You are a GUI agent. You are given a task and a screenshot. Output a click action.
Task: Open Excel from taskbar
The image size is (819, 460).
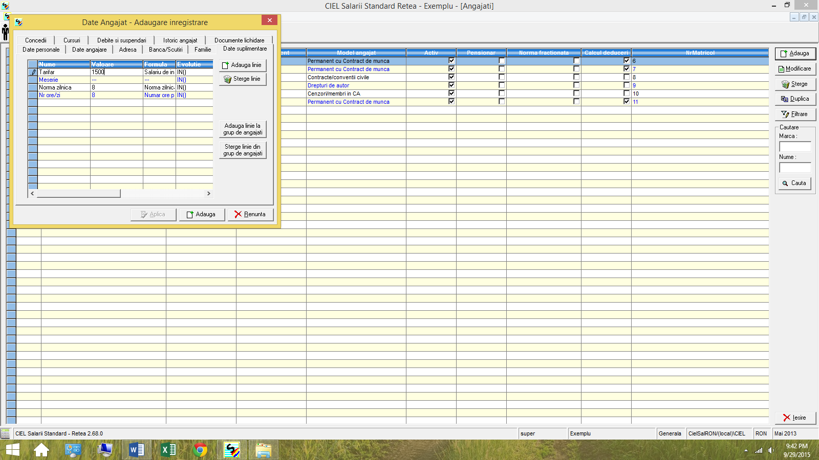tap(168, 450)
